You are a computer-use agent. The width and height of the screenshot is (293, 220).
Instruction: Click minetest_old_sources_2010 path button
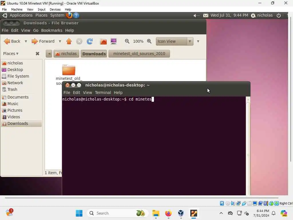pyautogui.click(x=139, y=54)
